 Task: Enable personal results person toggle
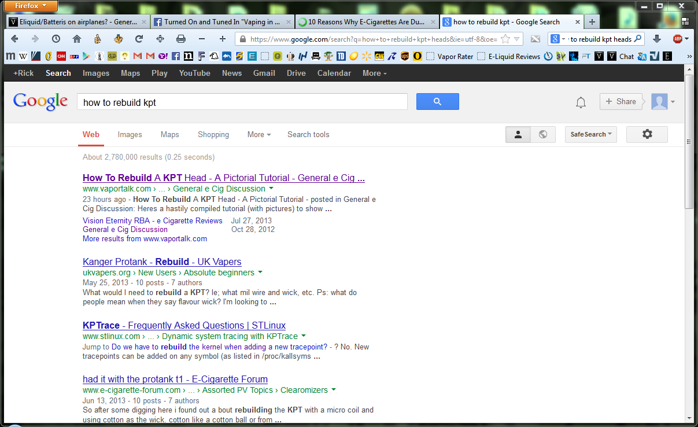click(518, 134)
